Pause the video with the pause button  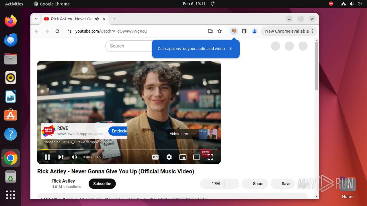tap(48, 157)
